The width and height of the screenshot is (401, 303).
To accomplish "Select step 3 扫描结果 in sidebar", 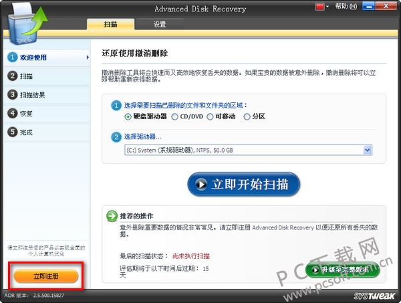I will [x=47, y=95].
